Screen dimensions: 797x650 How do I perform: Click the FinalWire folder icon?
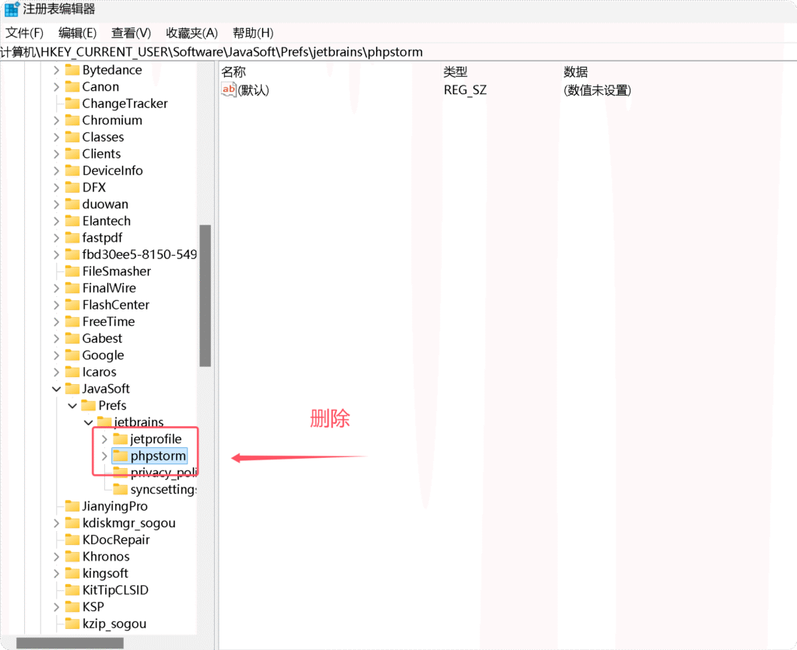tap(72, 288)
